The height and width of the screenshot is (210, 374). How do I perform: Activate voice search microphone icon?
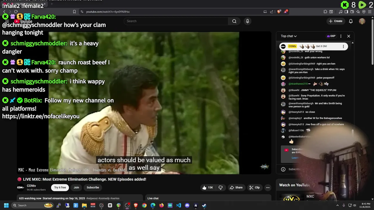(247, 21)
